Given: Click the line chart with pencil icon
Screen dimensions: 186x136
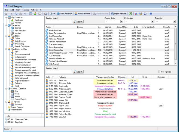Looking at the screenshot, I should click(141, 14).
